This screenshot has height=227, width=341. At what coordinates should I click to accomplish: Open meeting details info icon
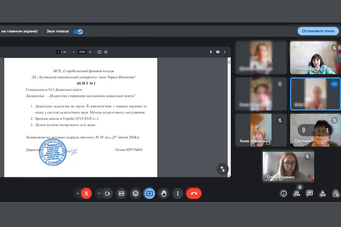click(284, 193)
